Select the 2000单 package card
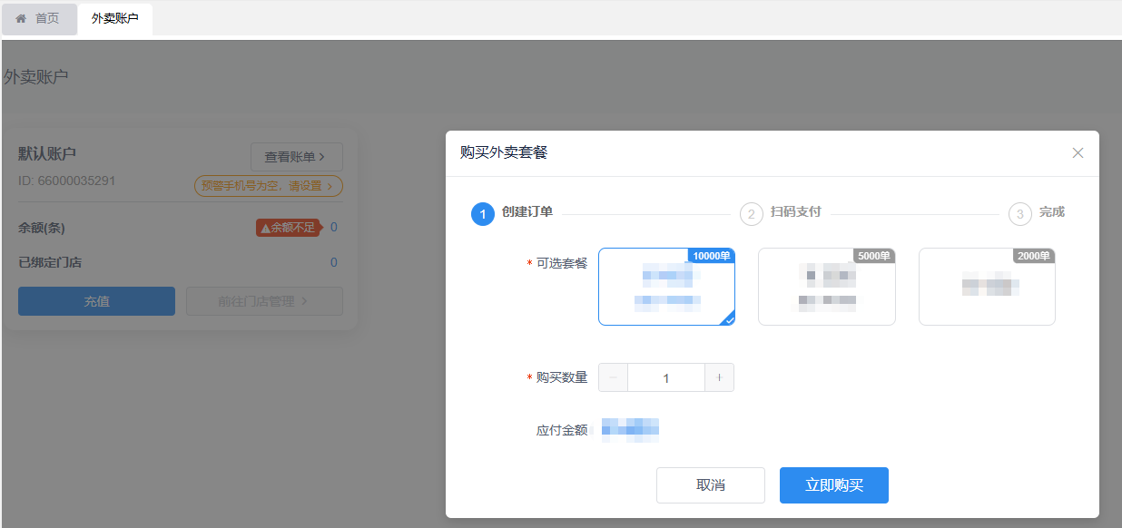This screenshot has height=528, width=1122. click(987, 287)
